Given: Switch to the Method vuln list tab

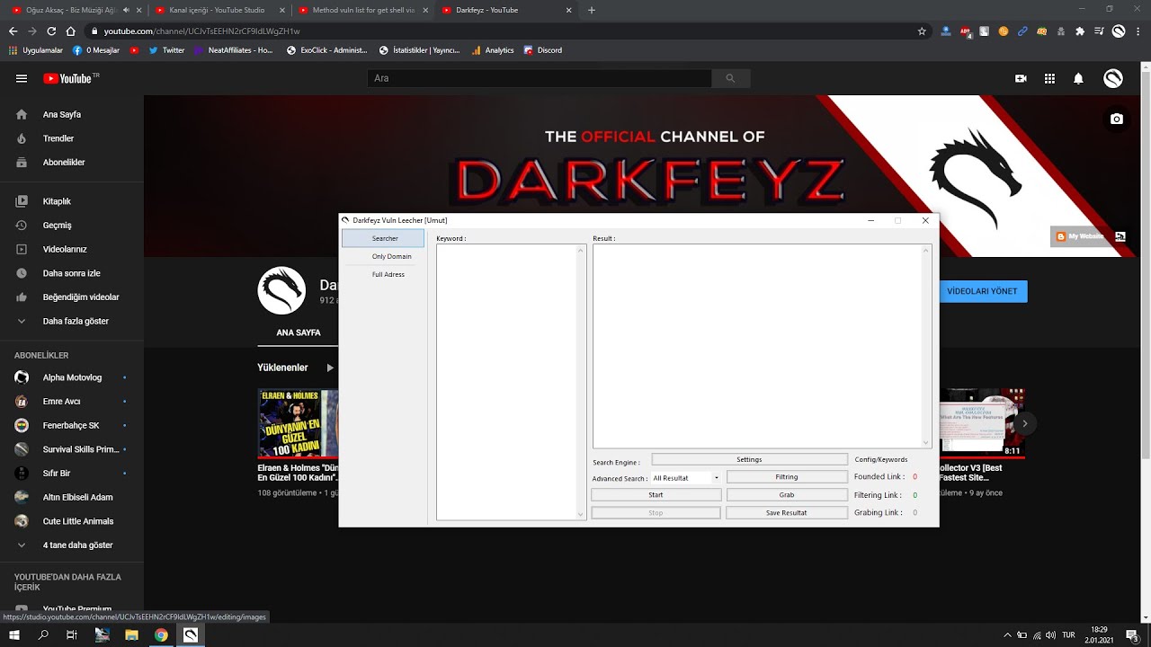Looking at the screenshot, I should coord(363,10).
